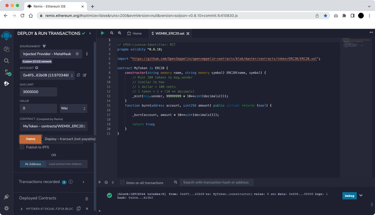Toggle listen on all transactions

[122, 183]
